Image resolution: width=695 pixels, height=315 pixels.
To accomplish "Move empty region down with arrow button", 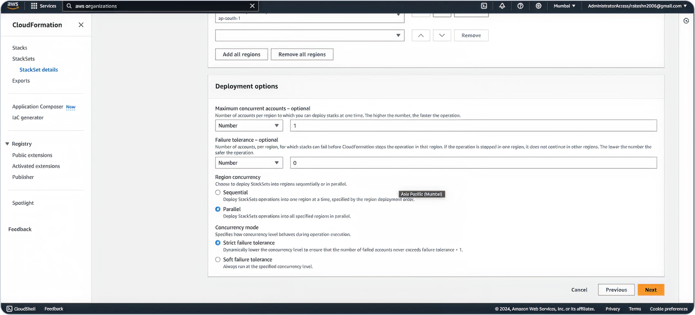I will [442, 35].
